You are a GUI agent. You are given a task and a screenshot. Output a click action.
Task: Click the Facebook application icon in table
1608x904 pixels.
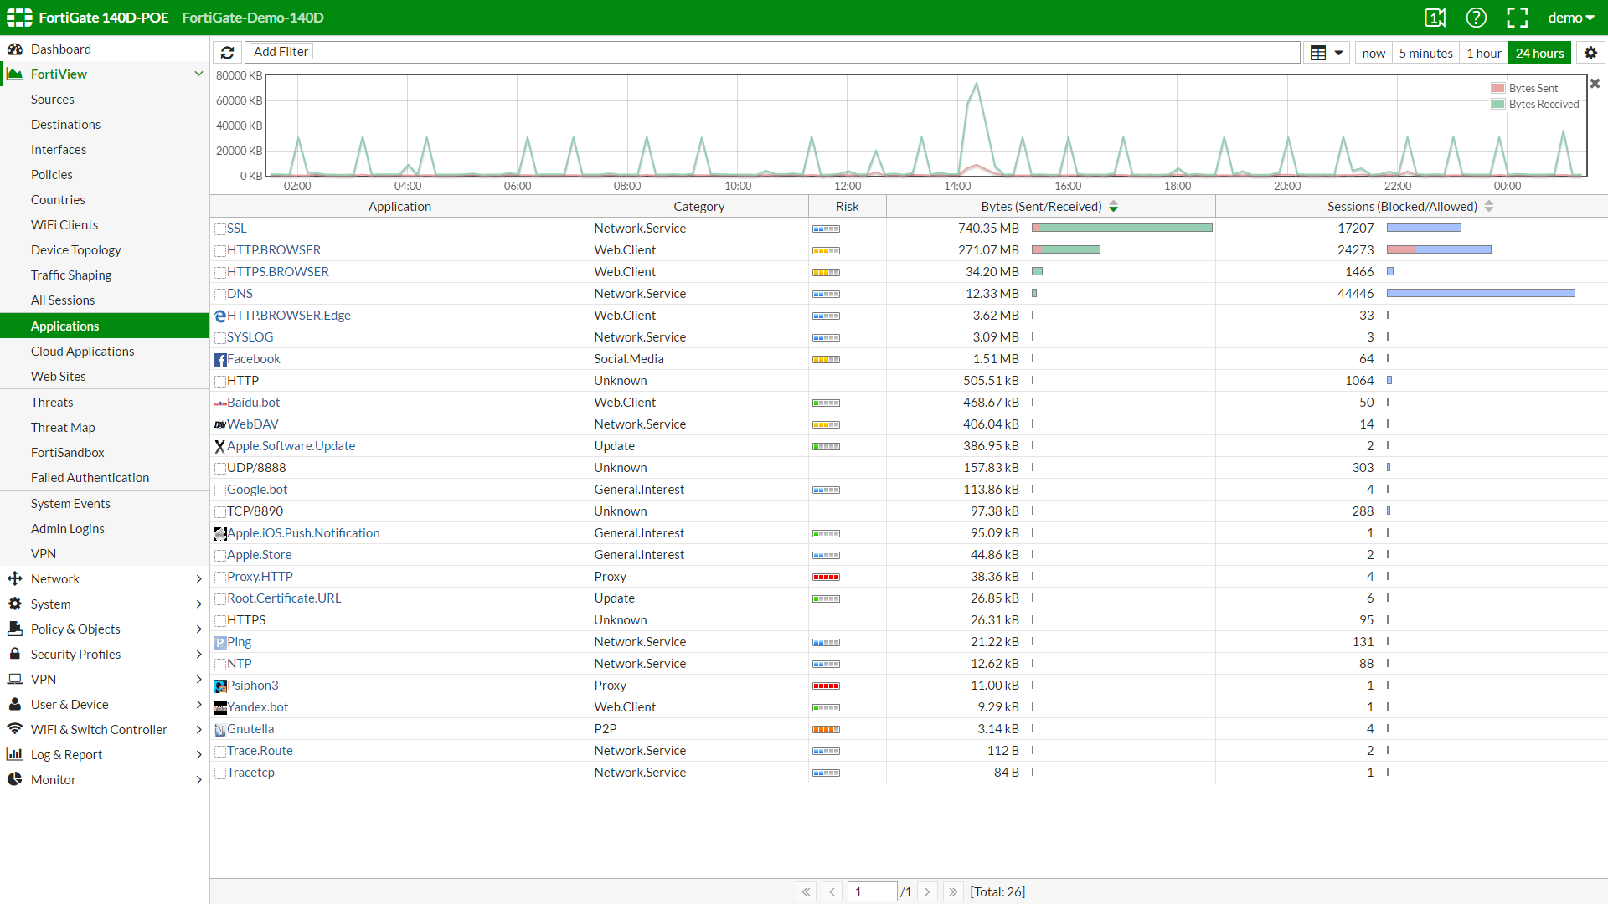click(220, 359)
